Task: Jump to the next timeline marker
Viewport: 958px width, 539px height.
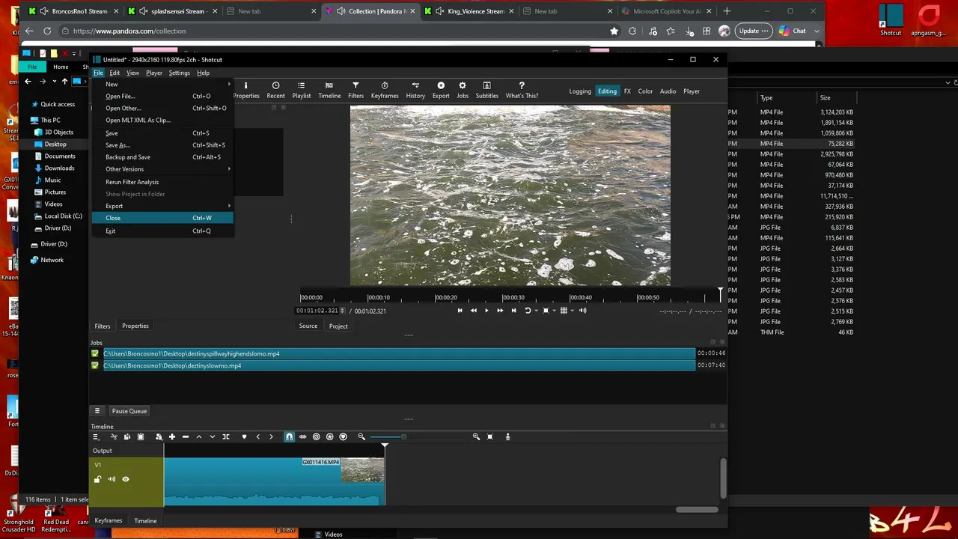Action: click(x=271, y=436)
